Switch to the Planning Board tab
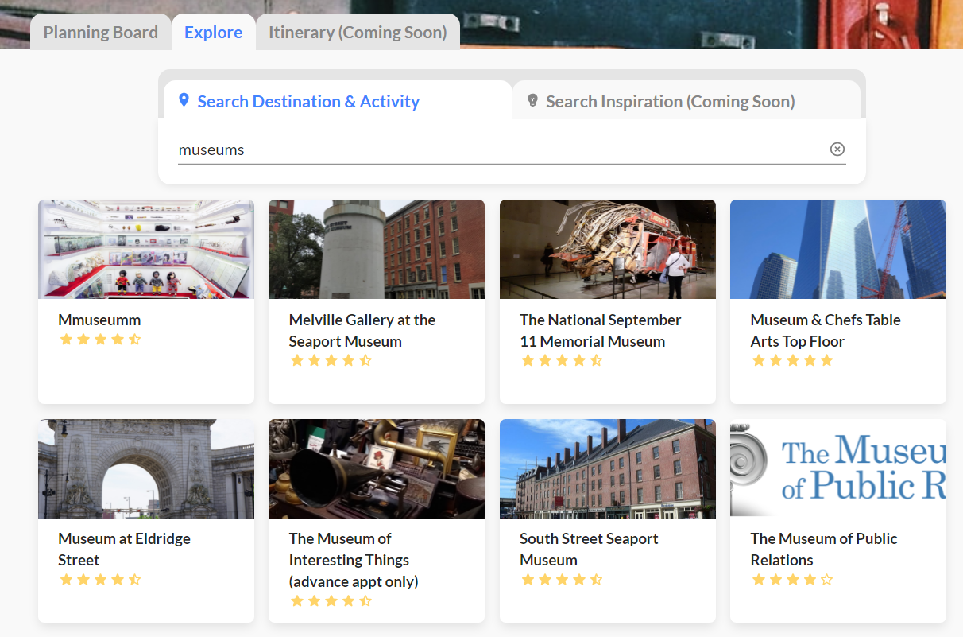963x637 pixels. pos(101,33)
